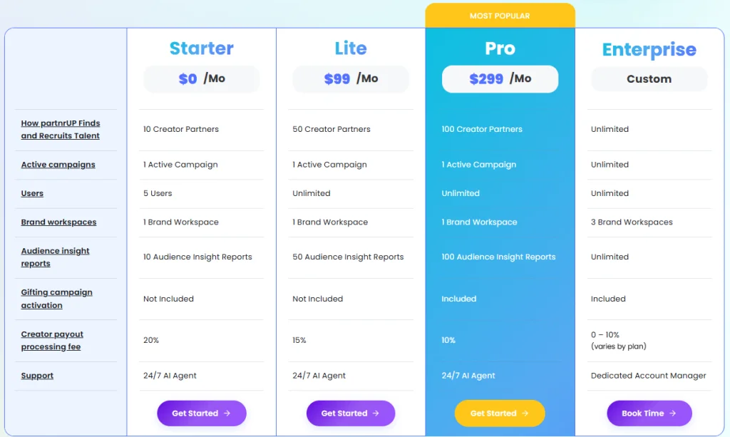This screenshot has height=437, width=730.
Task: Select the Audience insight reports link
Action: pos(55,257)
